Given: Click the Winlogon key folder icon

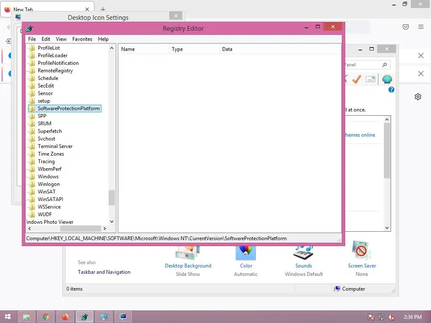Looking at the screenshot, I should [32, 184].
